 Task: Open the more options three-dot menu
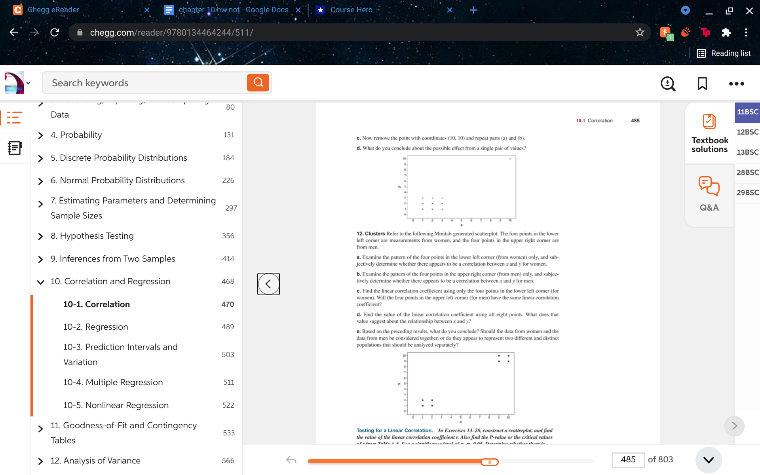pos(736,84)
